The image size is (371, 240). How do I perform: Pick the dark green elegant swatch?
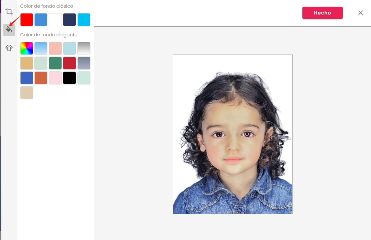point(55,63)
